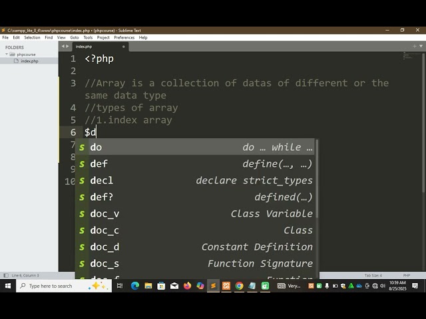Choose the 'def' define snippet
This screenshot has width=426, height=319.
pos(195,164)
